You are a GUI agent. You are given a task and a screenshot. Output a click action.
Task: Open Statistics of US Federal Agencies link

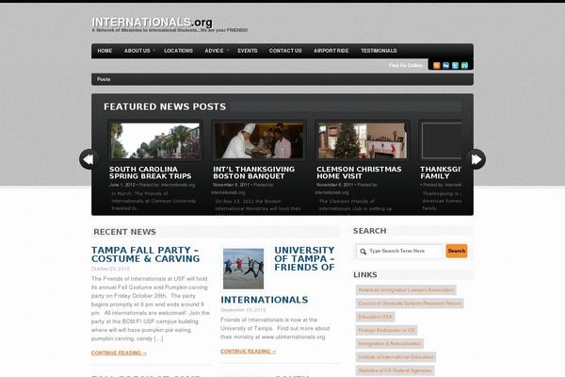coord(395,370)
